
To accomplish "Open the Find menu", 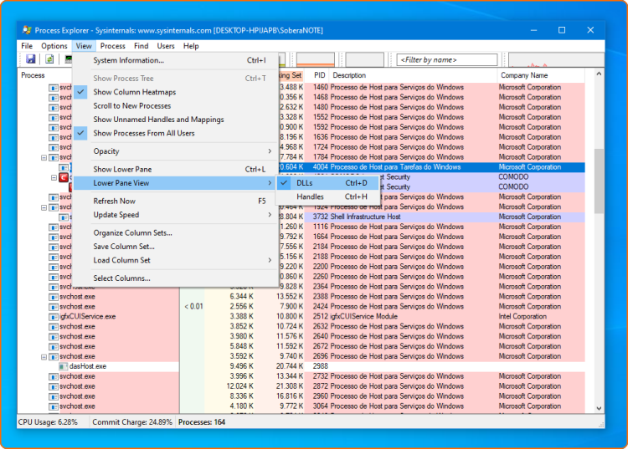I will (141, 46).
